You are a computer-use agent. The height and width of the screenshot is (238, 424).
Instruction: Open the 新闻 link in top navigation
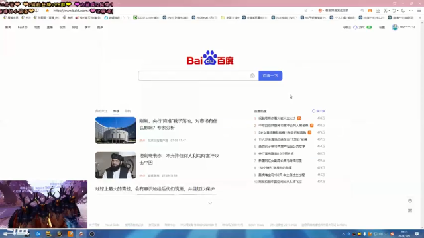tap(8, 27)
